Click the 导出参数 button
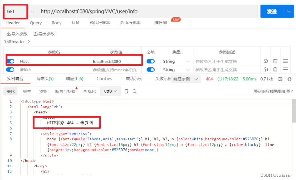The image size is (296, 180). 44,34
